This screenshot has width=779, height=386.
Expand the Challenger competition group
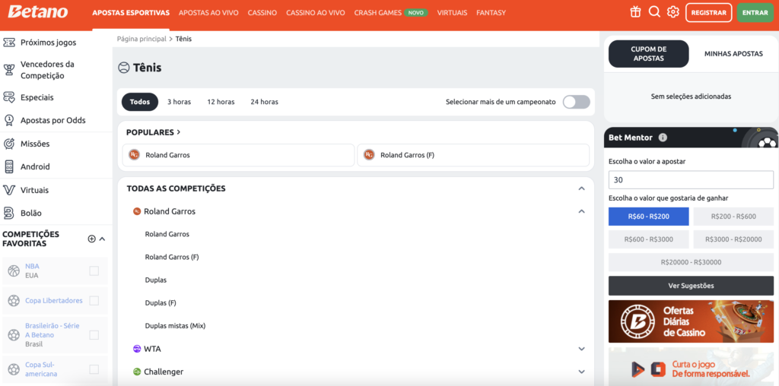point(582,372)
